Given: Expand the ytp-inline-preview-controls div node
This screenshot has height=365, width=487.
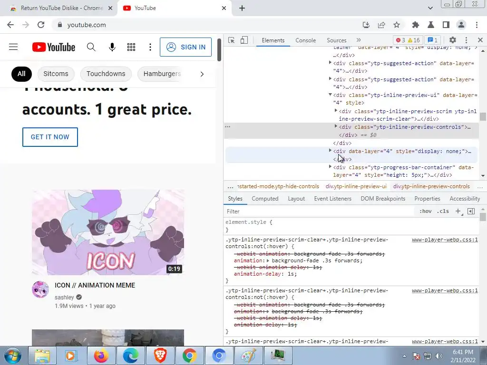Looking at the screenshot, I should coord(336,126).
